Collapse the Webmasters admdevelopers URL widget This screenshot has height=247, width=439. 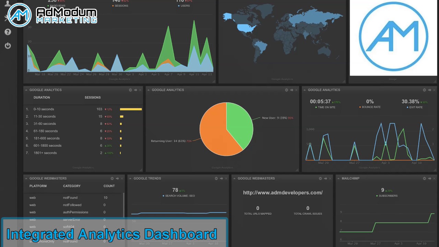click(235, 178)
